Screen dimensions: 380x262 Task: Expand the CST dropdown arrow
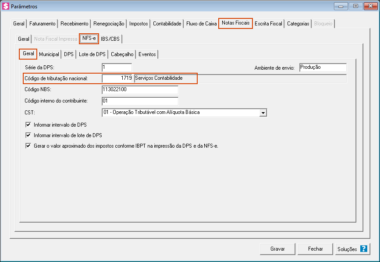click(x=263, y=113)
